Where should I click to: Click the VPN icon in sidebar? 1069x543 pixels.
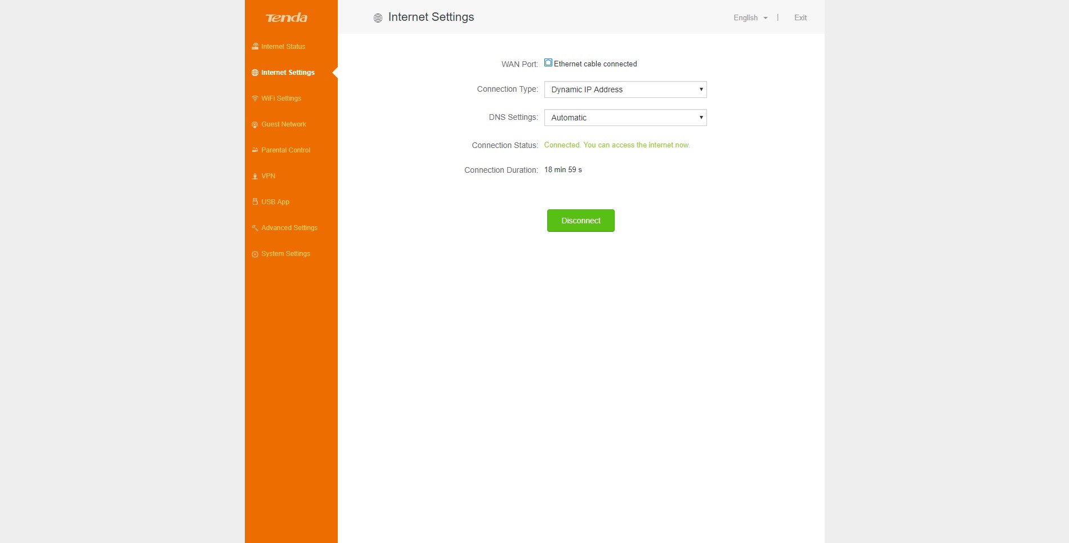coord(255,176)
